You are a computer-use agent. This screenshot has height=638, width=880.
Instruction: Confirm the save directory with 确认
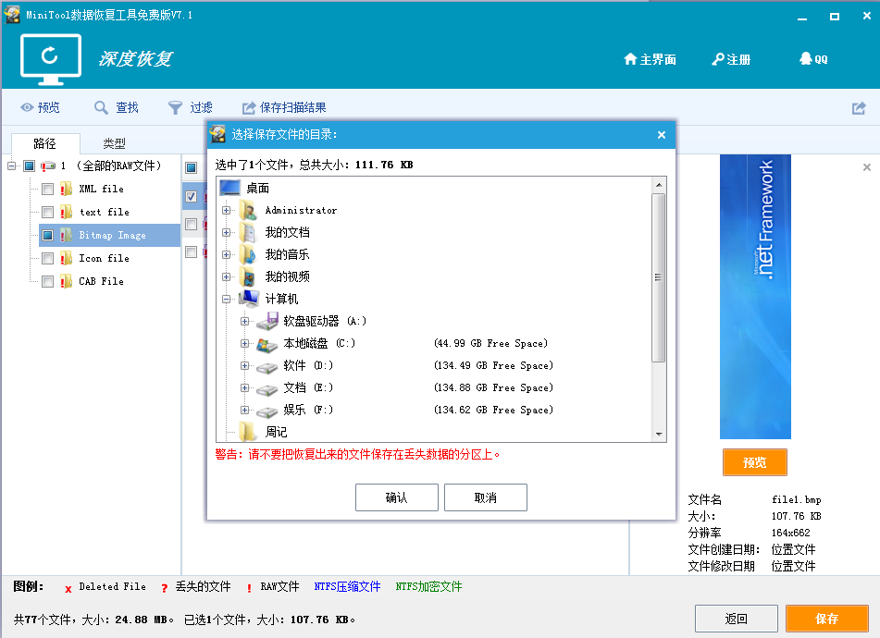point(397,497)
